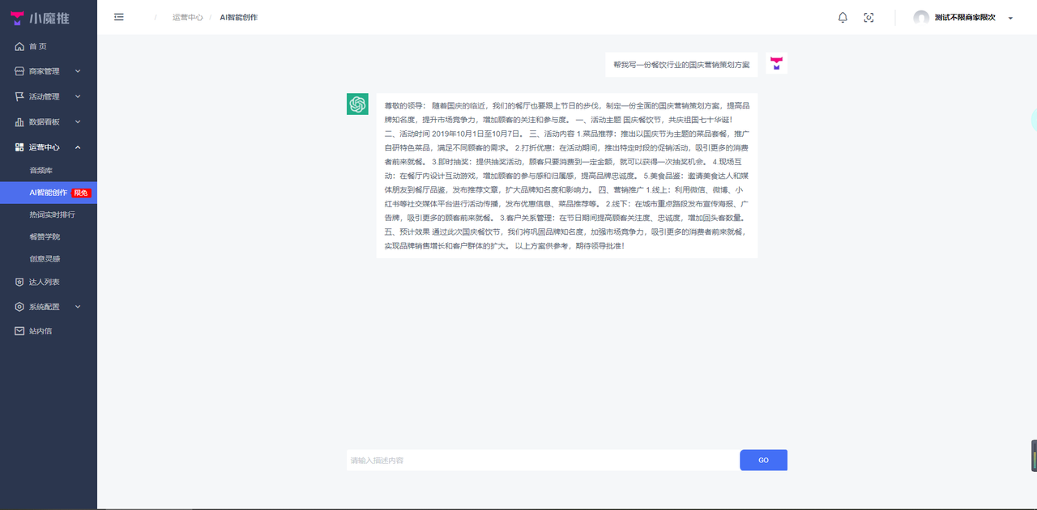Expand the 系统配置 menu
The image size is (1037, 510).
[x=45, y=306]
